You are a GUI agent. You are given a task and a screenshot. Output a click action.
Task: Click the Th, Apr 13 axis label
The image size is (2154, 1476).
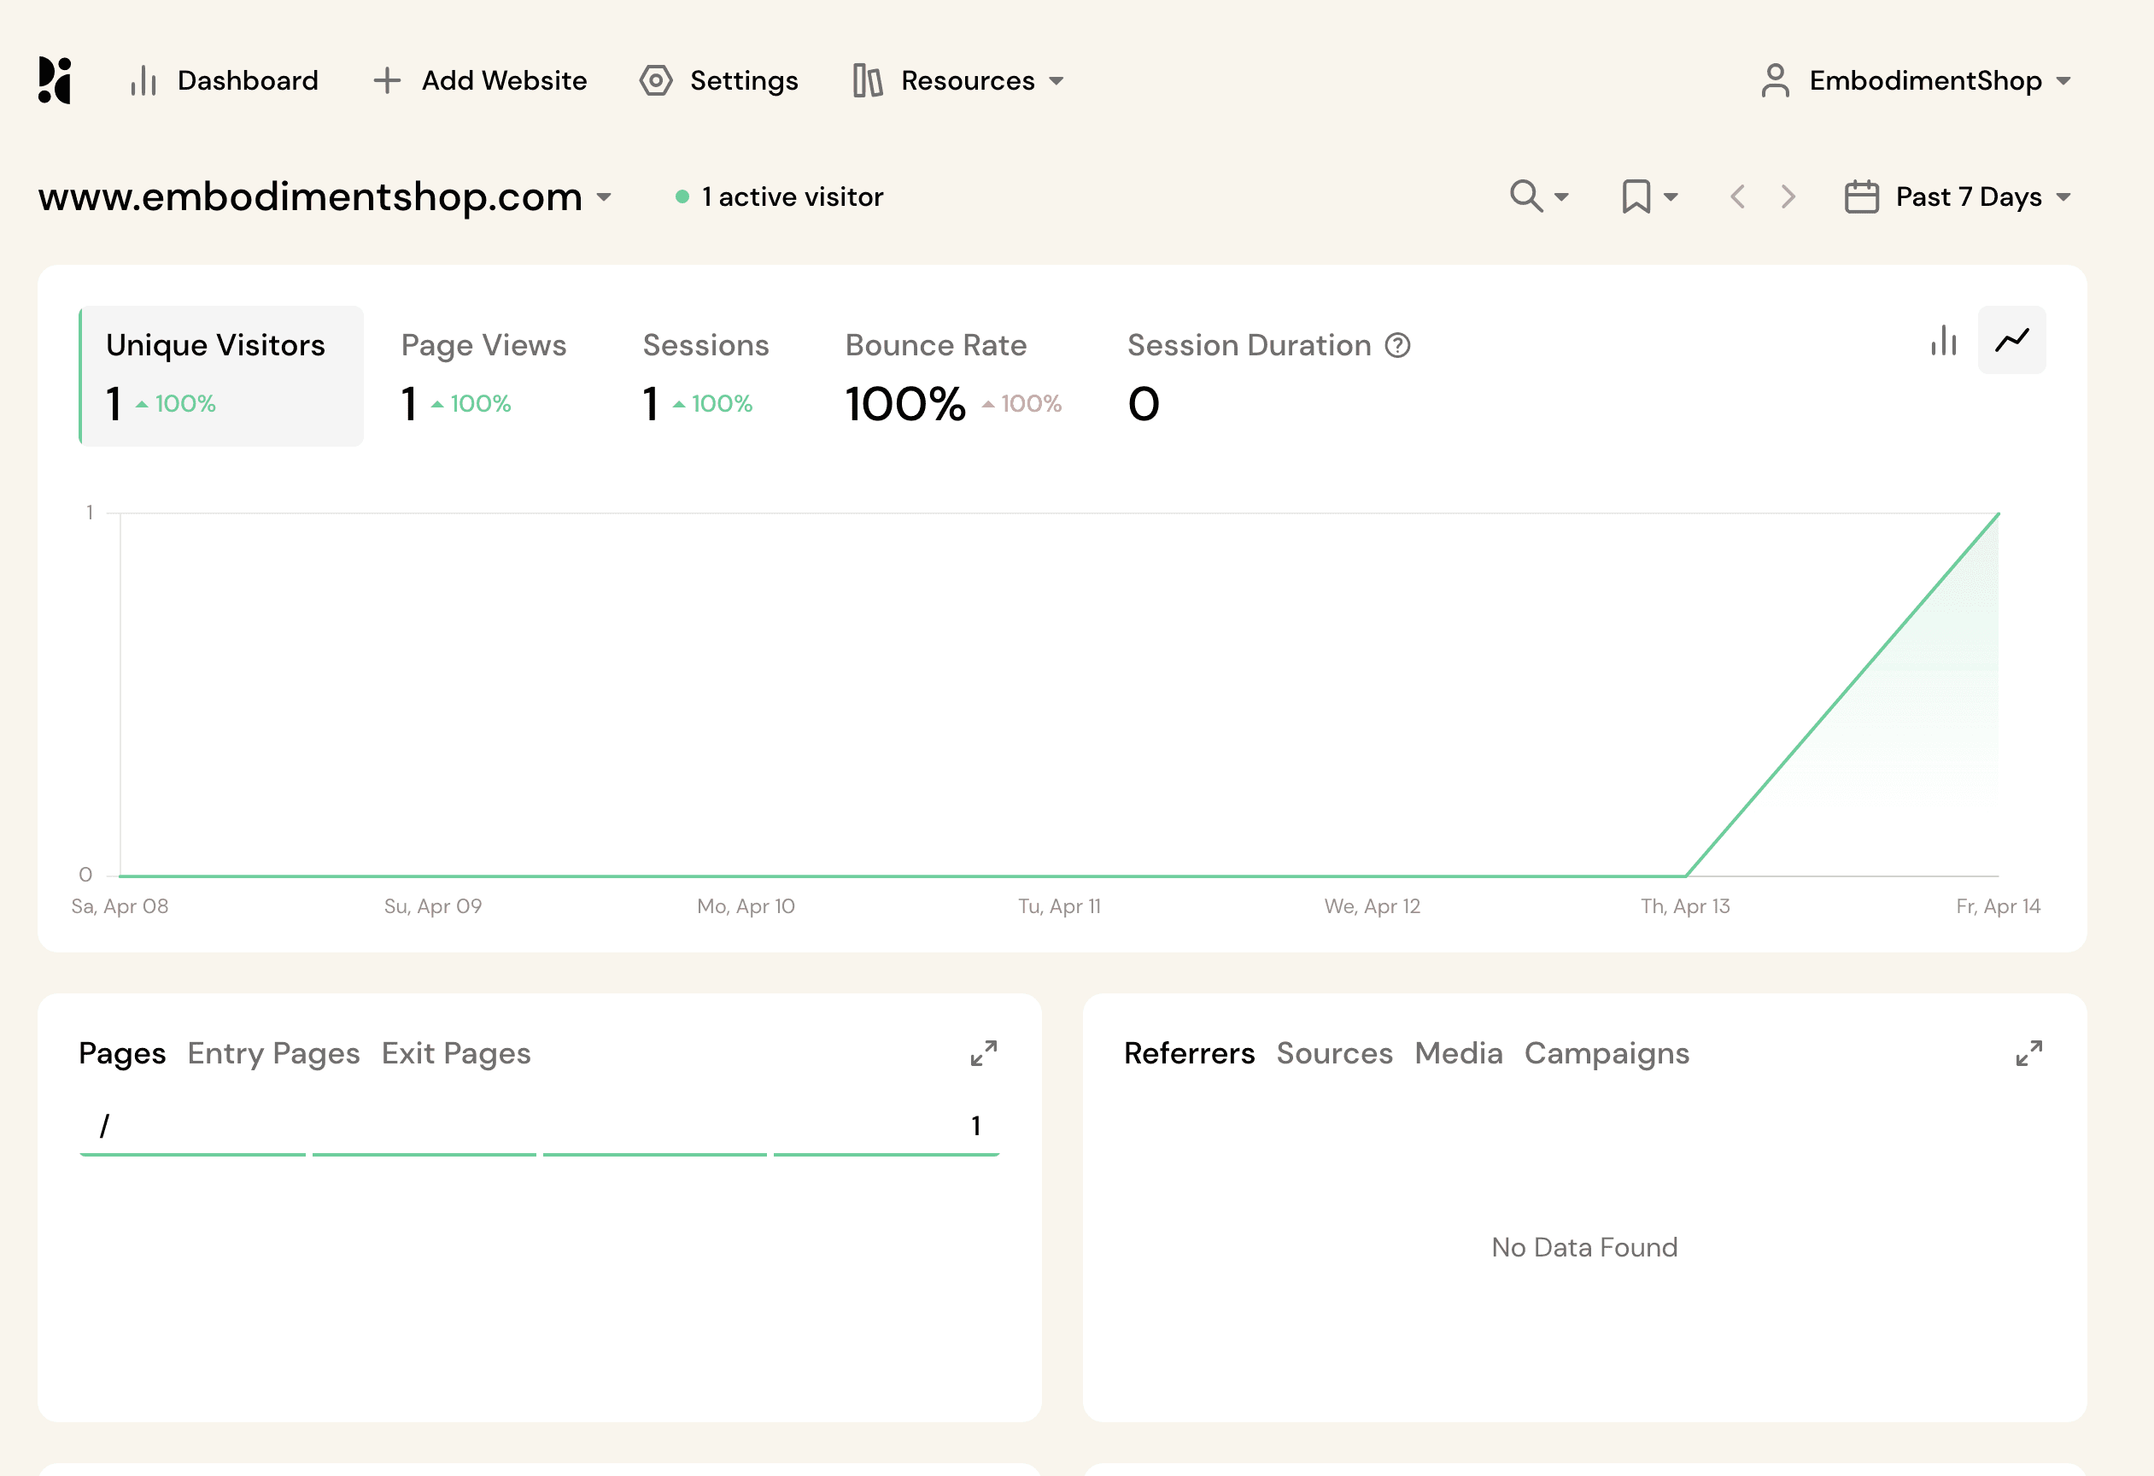tap(1685, 905)
